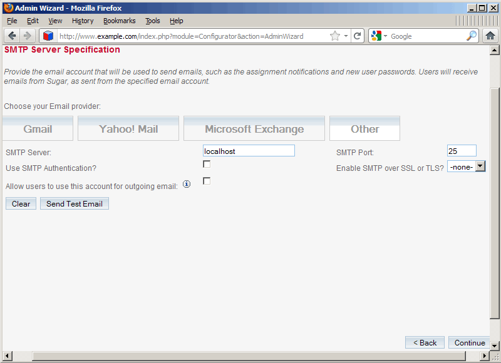501x363 pixels.
Task: Click the Forward navigation arrow
Action: click(27, 36)
